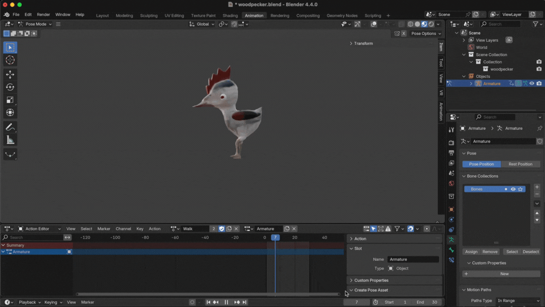The width and height of the screenshot is (545, 307).
Task: Open the Channel menu in Action Editor
Action: (x=123, y=229)
